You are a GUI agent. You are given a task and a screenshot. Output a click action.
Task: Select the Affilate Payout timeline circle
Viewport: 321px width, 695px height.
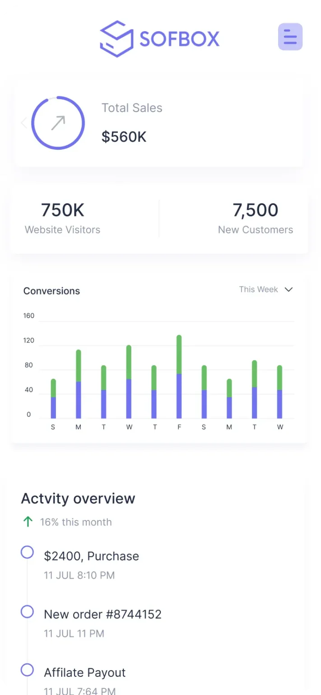coord(28,670)
